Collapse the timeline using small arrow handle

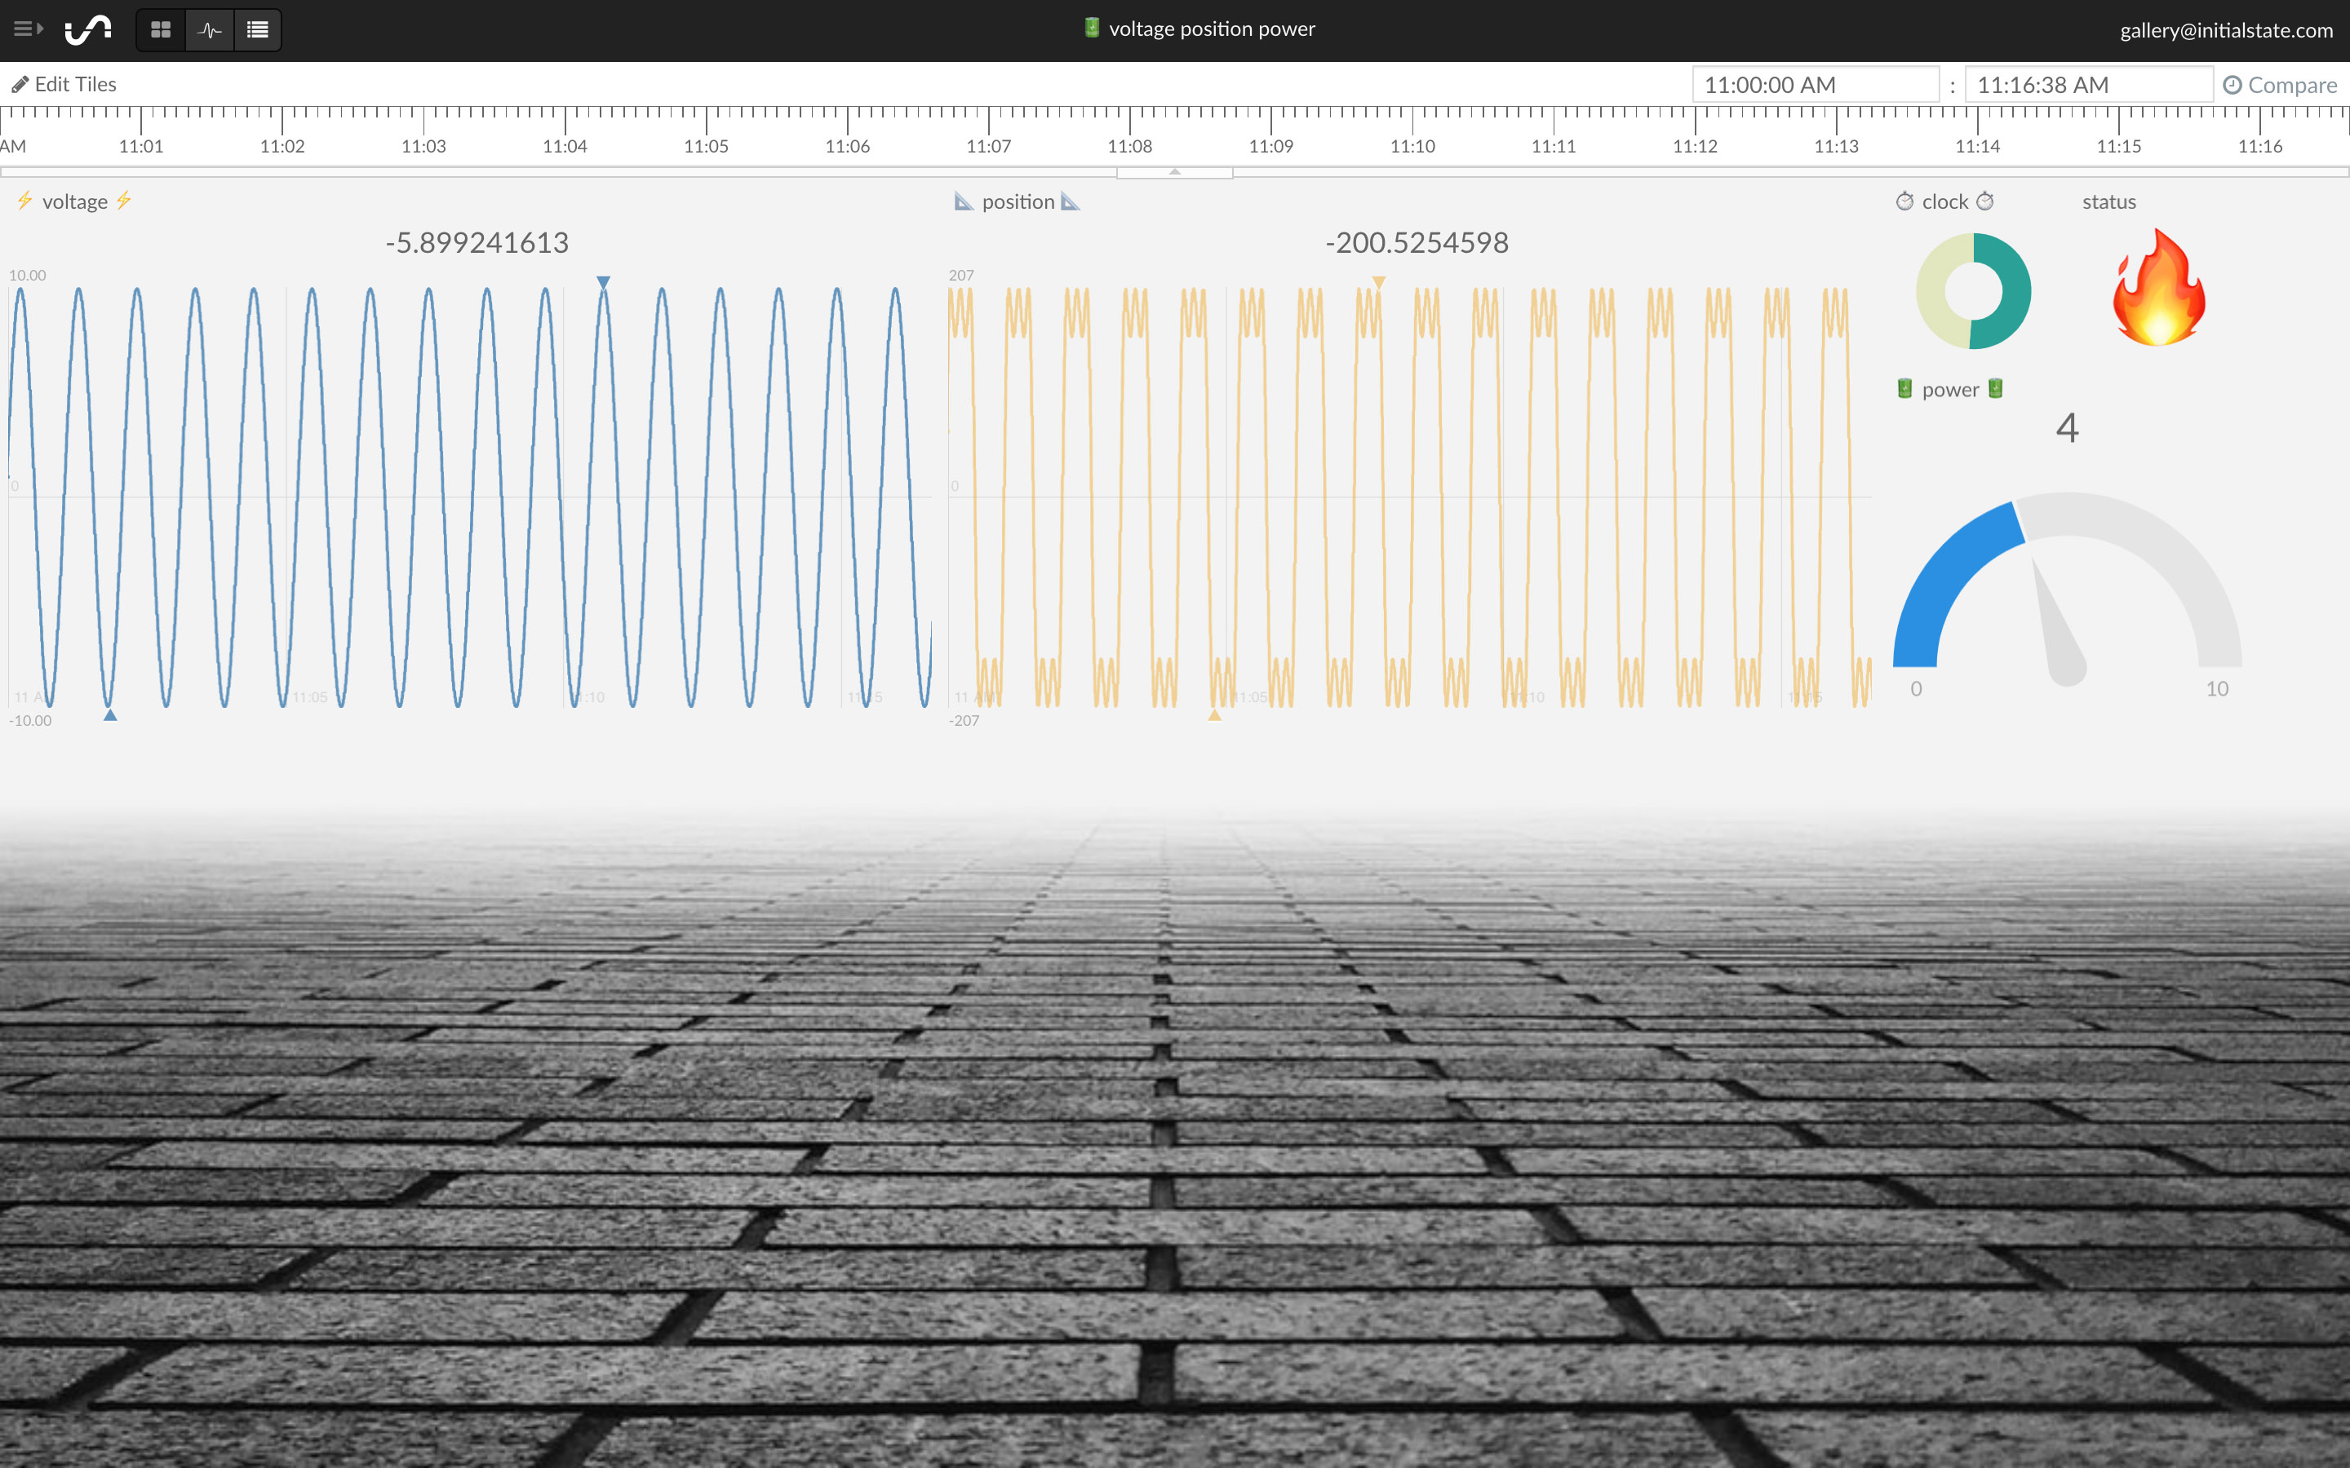coord(1175,172)
